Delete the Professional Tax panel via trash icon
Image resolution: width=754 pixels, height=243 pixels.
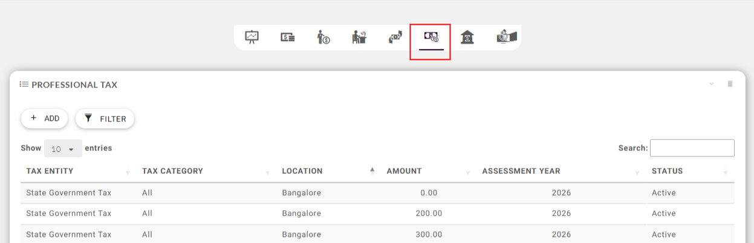coord(730,84)
